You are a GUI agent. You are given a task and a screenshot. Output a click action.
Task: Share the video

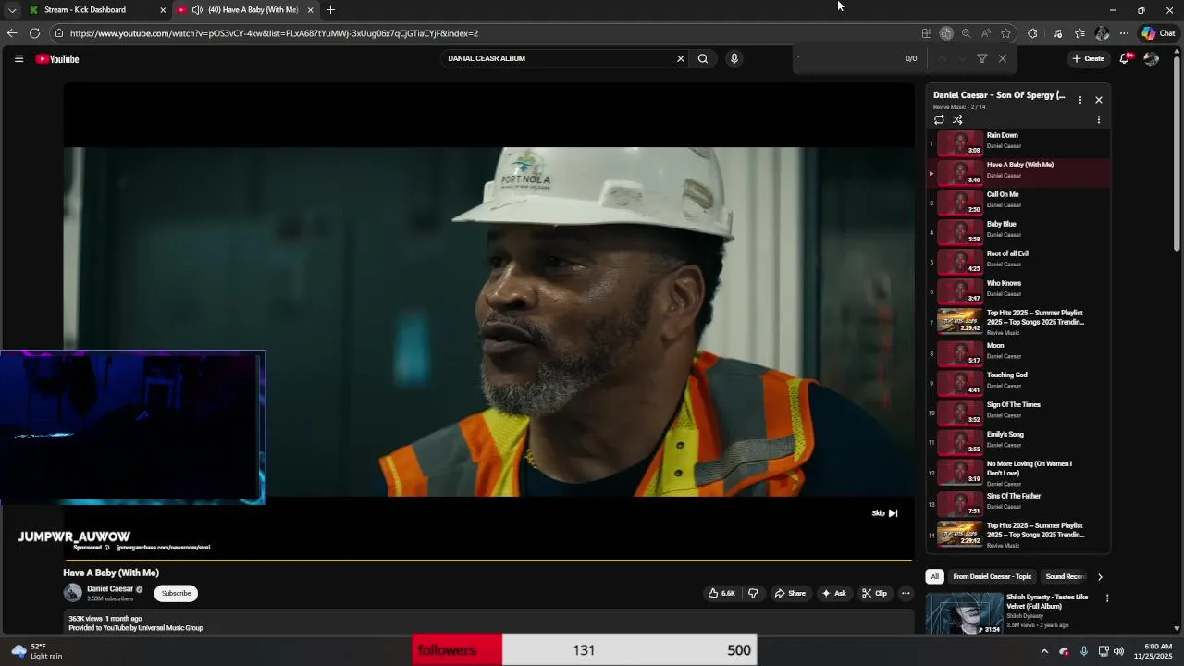tap(790, 593)
